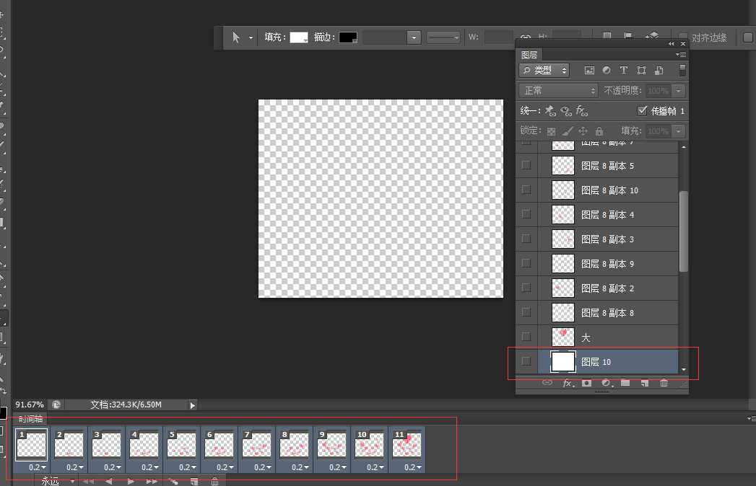Open the 类型 layer filter dropdown

tap(544, 71)
